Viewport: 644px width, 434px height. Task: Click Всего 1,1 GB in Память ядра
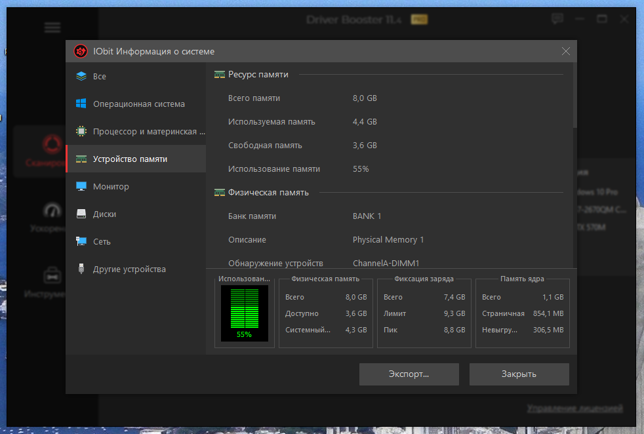pyautogui.click(x=523, y=297)
